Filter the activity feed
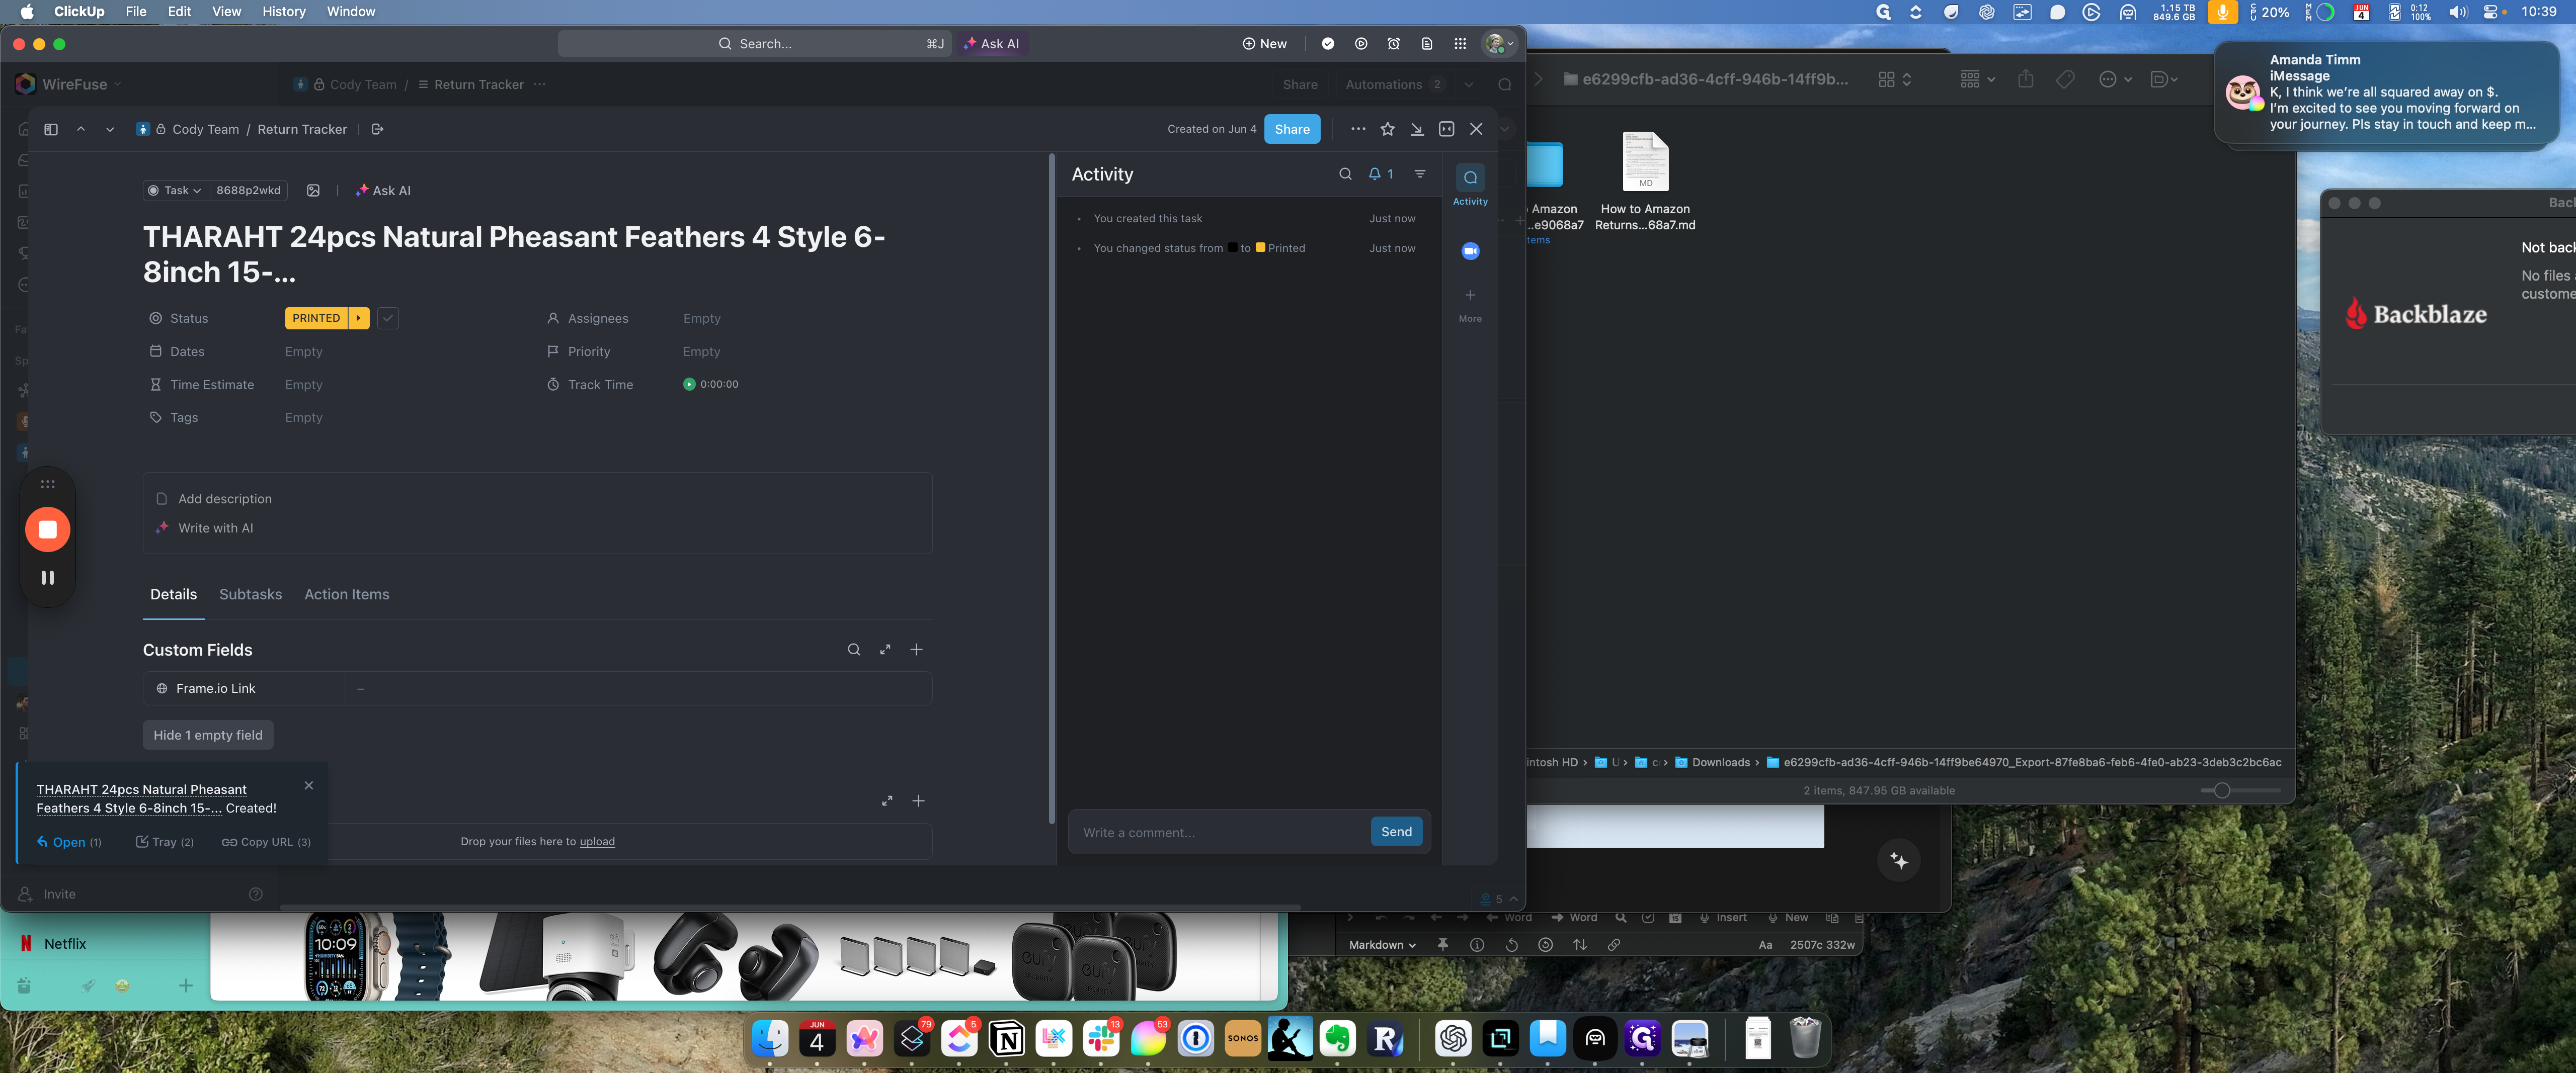This screenshot has height=1073, width=2576. (1420, 174)
